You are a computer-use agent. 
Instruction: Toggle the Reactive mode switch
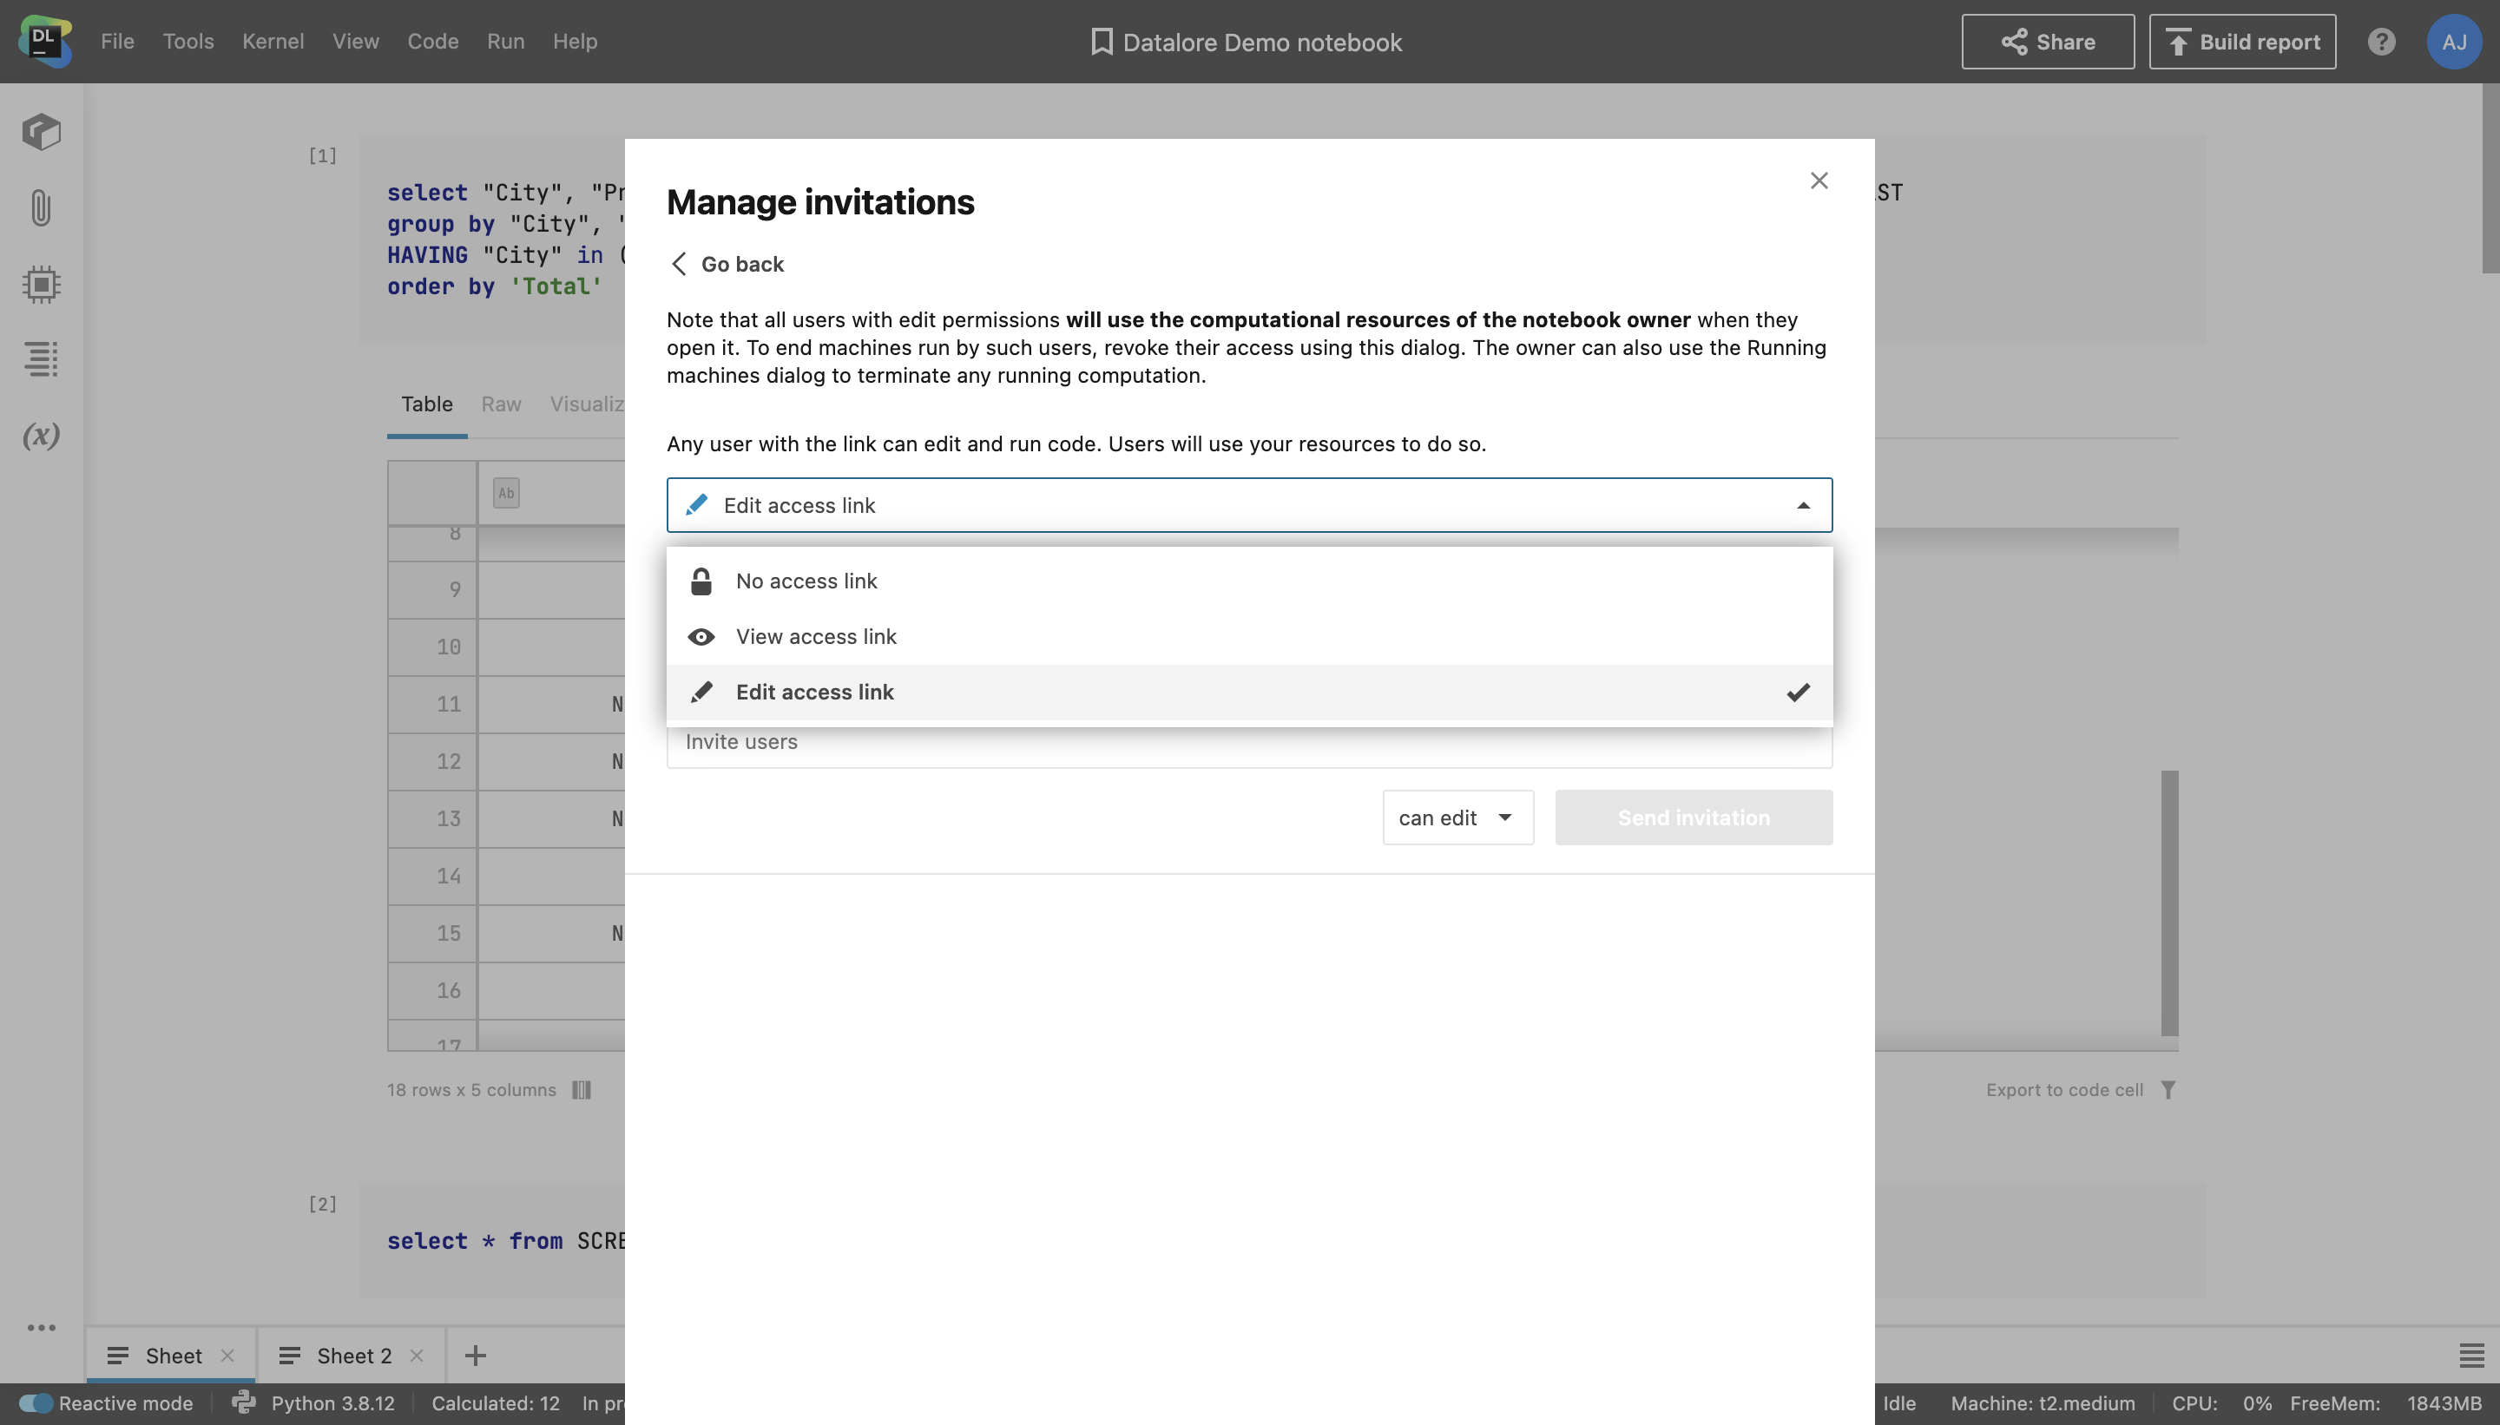(x=36, y=1402)
